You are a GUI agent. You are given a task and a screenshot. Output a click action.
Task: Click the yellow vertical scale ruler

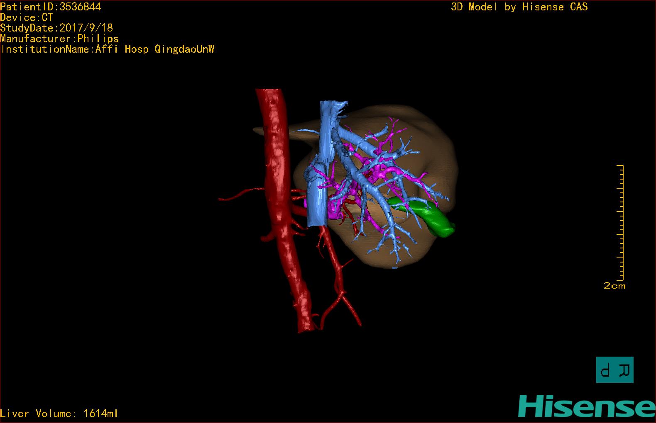[620, 223]
